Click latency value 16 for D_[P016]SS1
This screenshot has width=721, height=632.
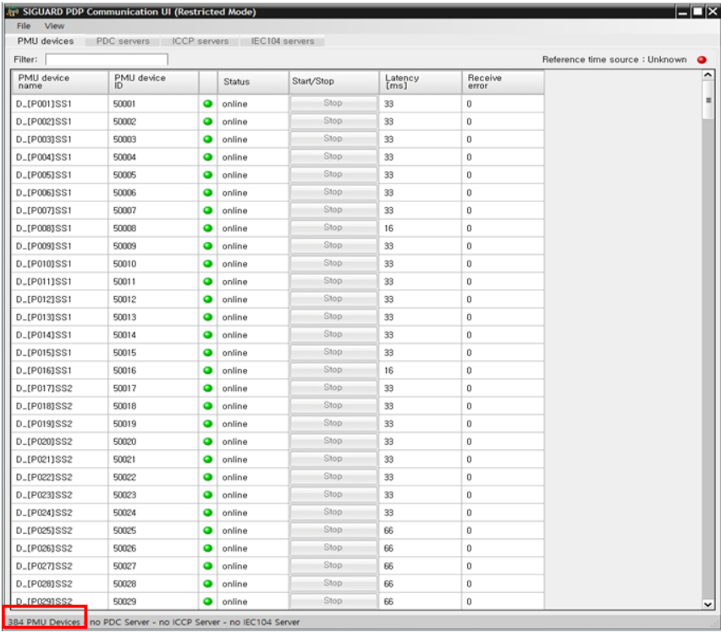(389, 371)
